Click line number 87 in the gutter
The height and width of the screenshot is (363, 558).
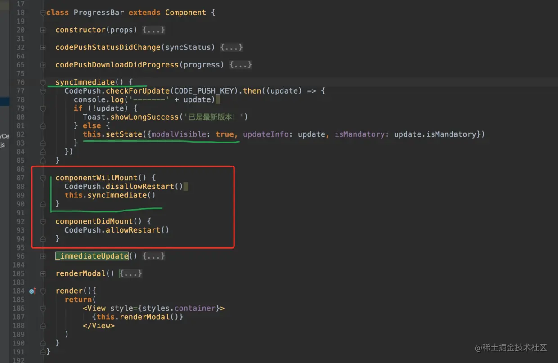pyautogui.click(x=20, y=178)
